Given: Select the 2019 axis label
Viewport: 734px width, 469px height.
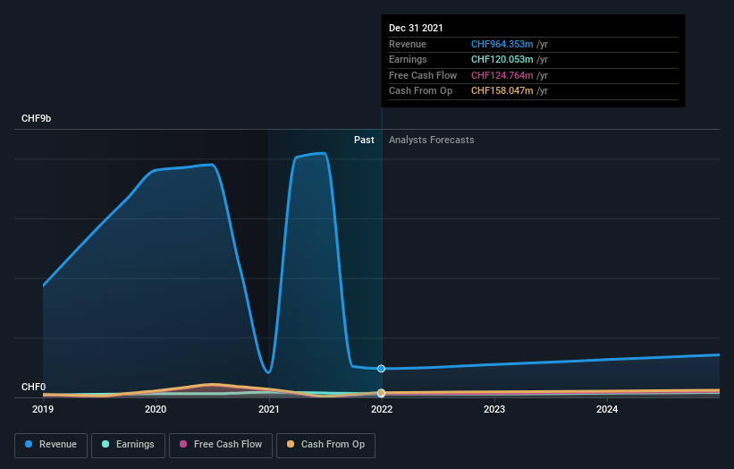Looking at the screenshot, I should 43,409.
